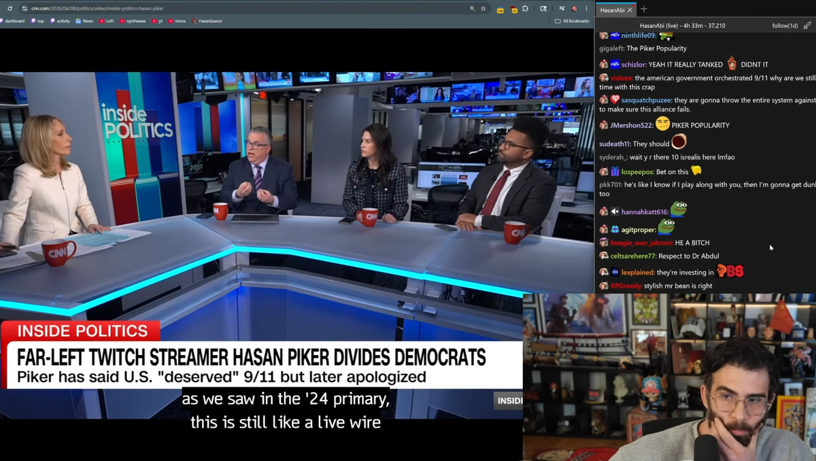The image size is (816, 461).
Task: Click the gift badge beside lospeepos
Action: tap(615, 172)
